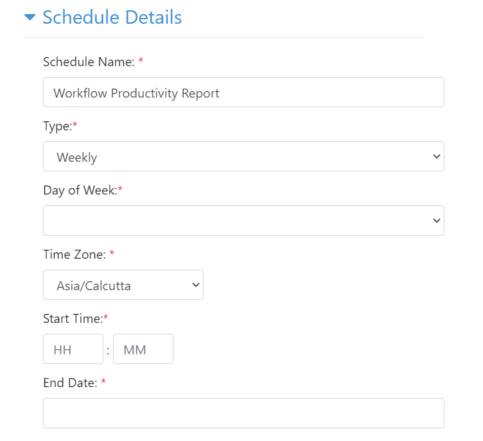Viewport: 483px width, 441px height.
Task: Click the Schedule Details heading text
Action: [x=112, y=17]
